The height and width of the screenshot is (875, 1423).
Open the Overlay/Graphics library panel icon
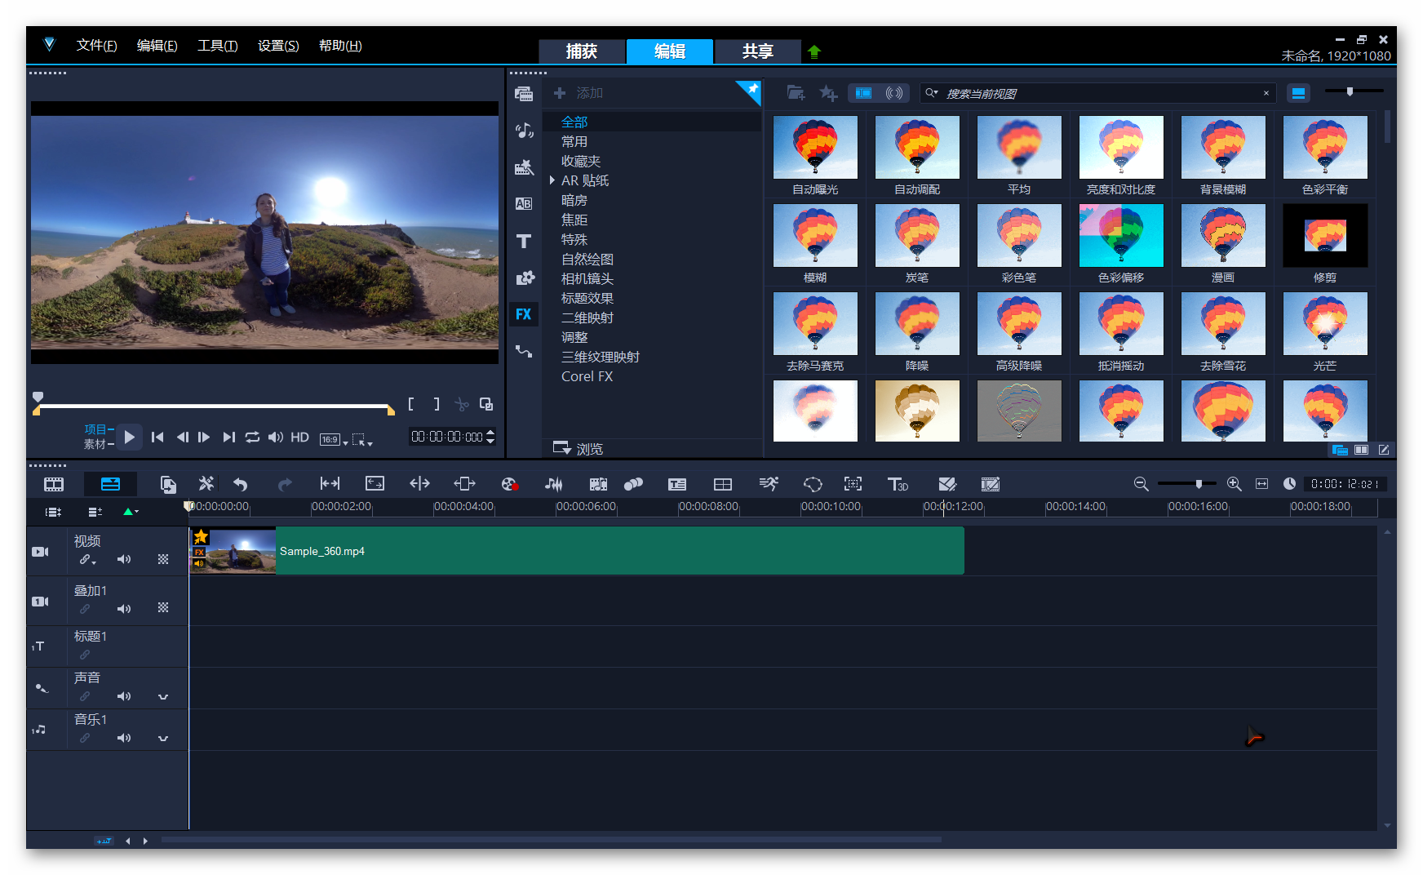point(524,278)
